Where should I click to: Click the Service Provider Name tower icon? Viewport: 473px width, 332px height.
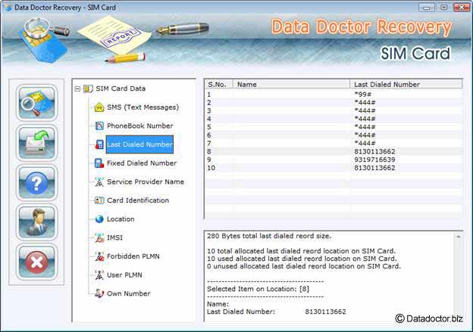pos(99,182)
